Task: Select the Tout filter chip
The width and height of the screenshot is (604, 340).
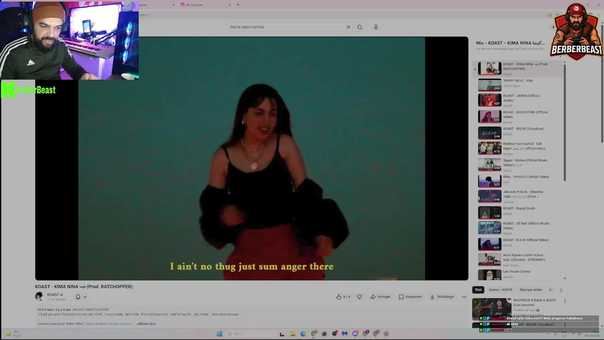Action: coord(478,290)
